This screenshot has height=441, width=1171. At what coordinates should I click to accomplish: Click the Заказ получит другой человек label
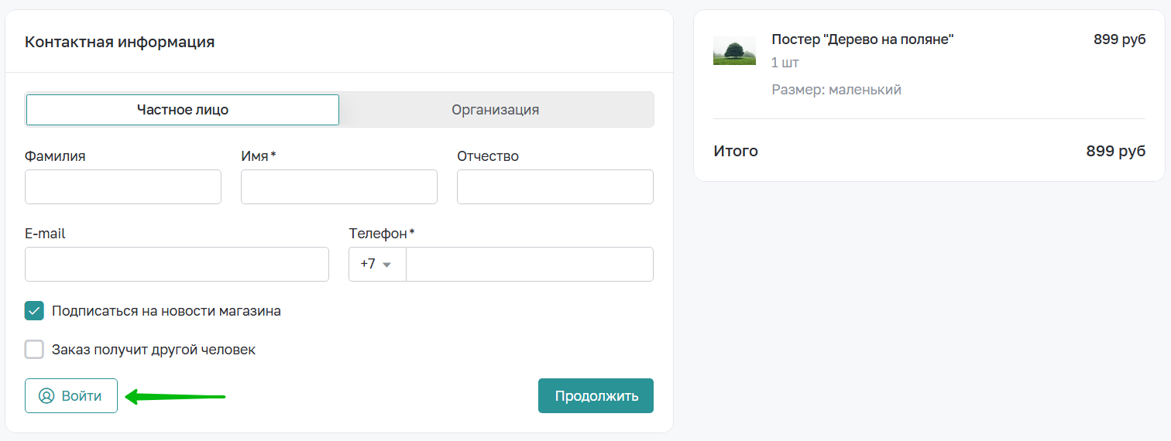153,350
